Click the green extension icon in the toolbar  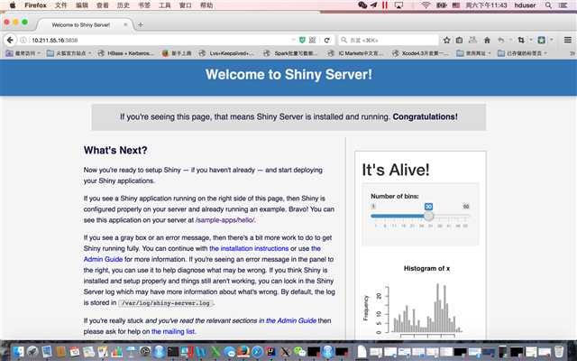[541, 40]
